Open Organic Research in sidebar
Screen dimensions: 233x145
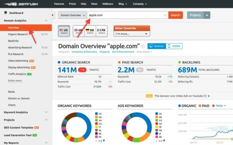(x=18, y=34)
